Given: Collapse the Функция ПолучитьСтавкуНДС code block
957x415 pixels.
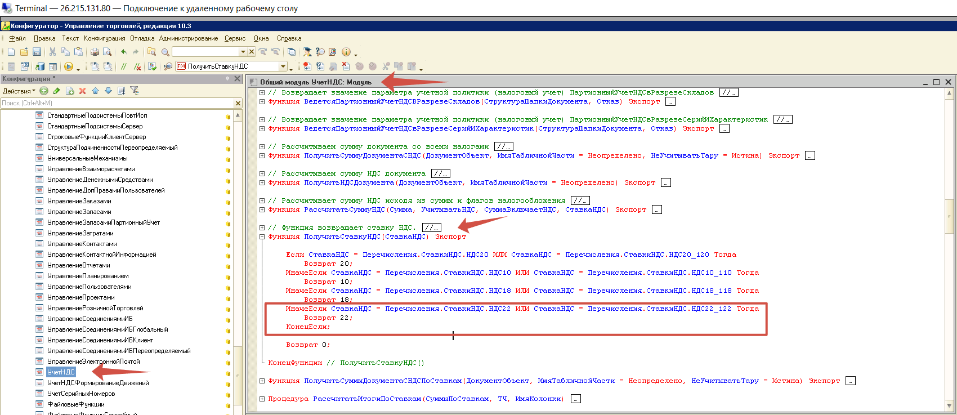Looking at the screenshot, I should (262, 236).
